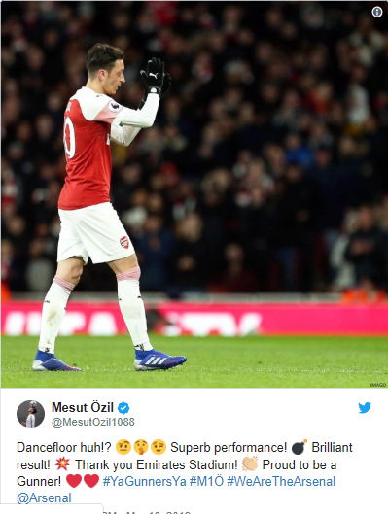Viewport: 388px width, 514px height.
Task: Open the match photo of the player
Action: tap(194, 194)
